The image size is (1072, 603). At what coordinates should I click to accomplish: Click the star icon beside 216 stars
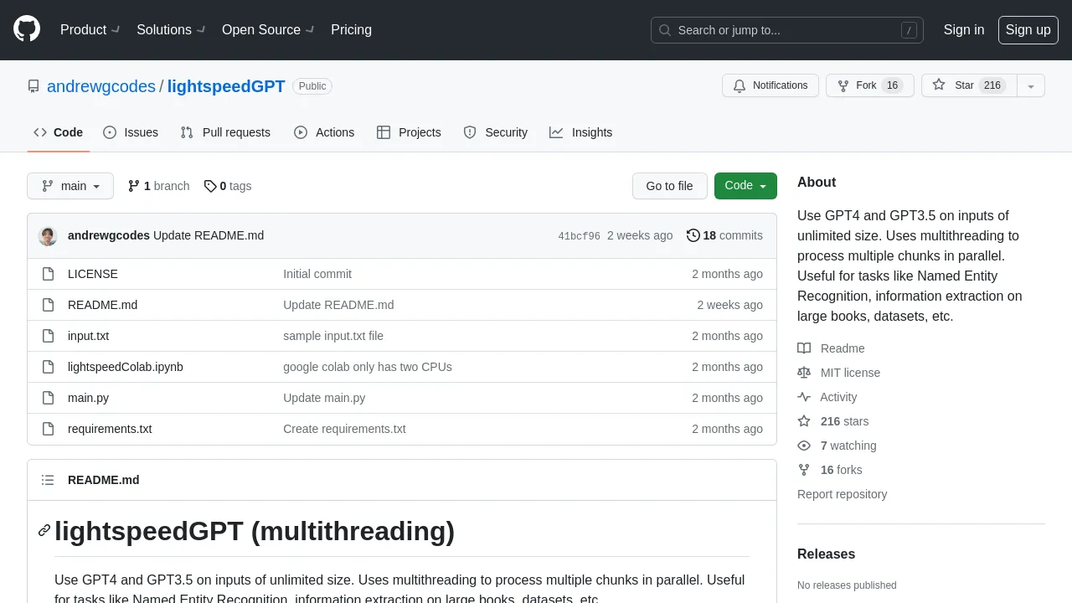[804, 421]
